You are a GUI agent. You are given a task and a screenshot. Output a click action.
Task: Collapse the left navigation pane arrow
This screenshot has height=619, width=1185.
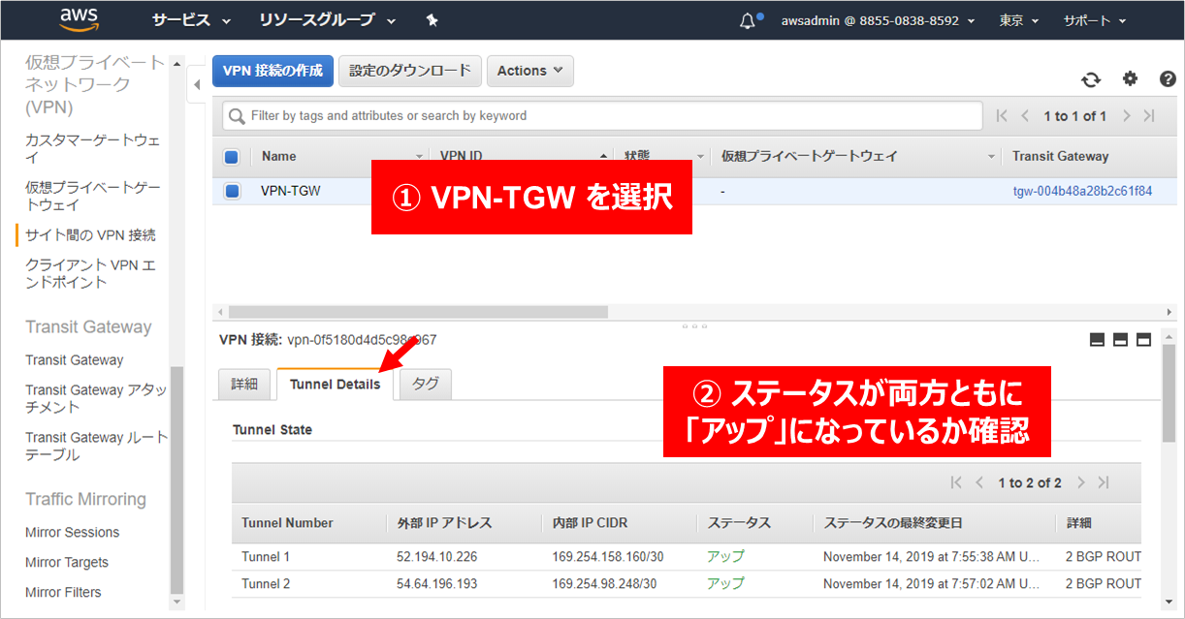click(197, 84)
